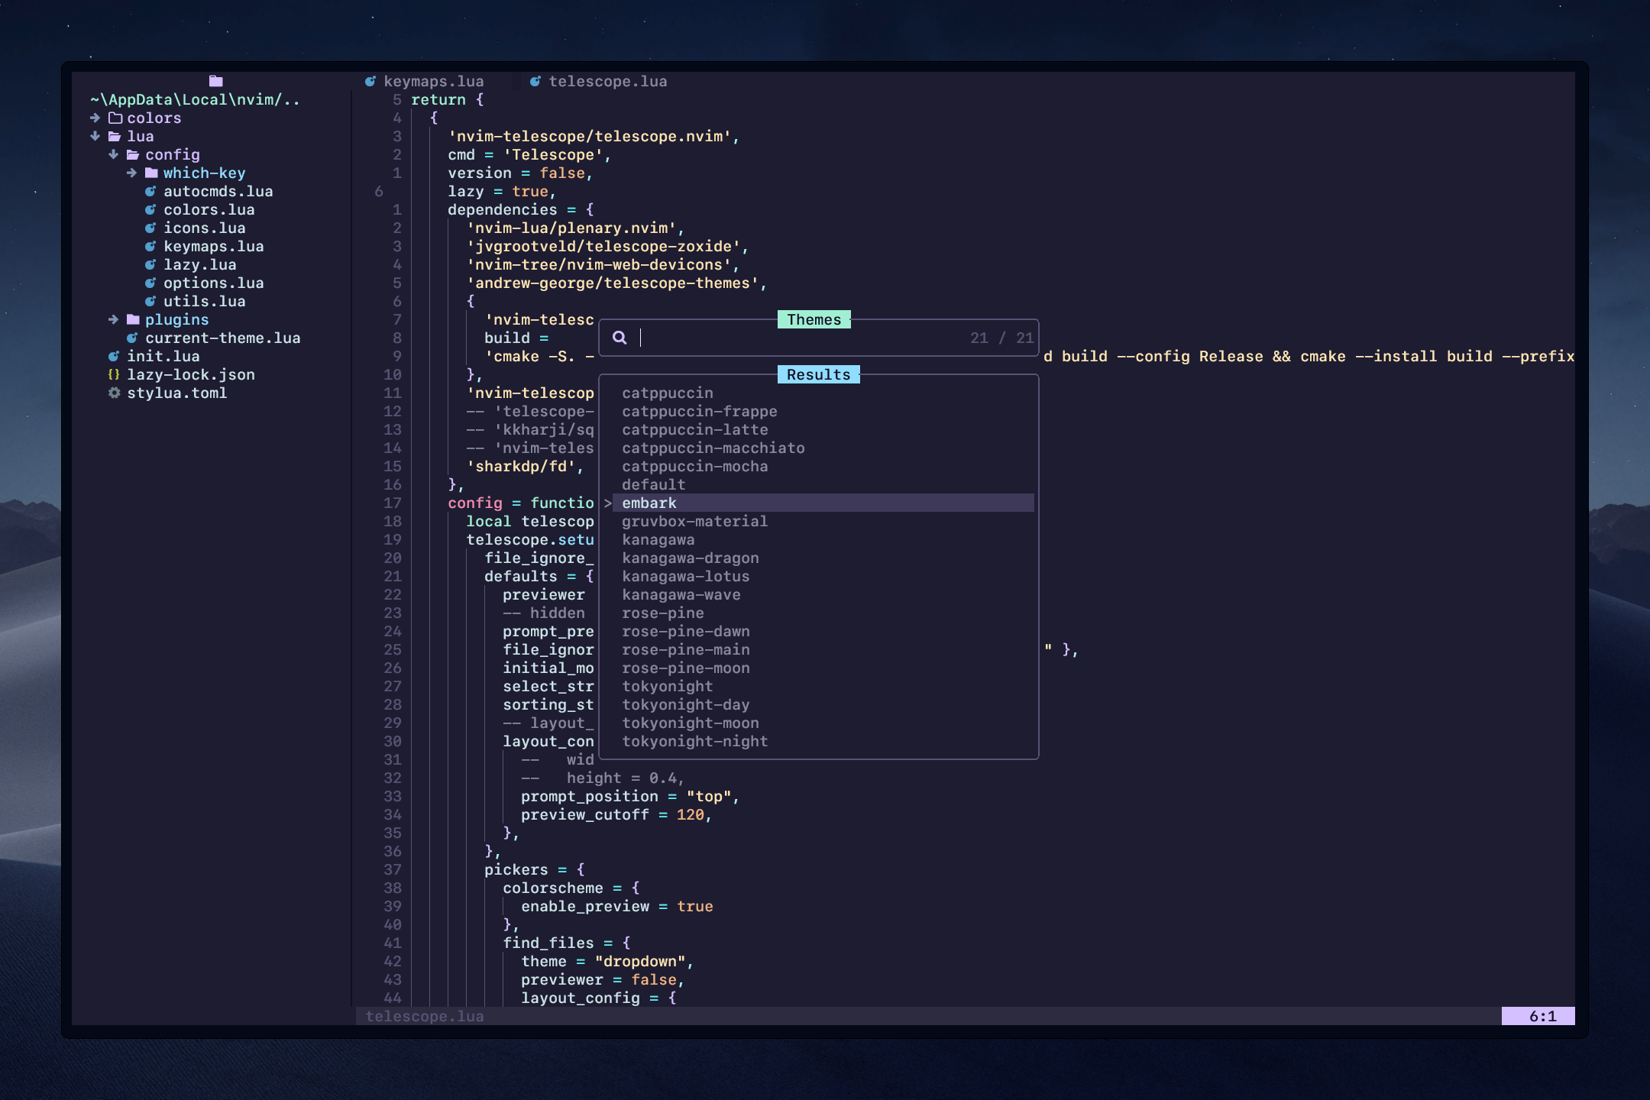Open current-theme.lua in the file tree

[x=222, y=338]
